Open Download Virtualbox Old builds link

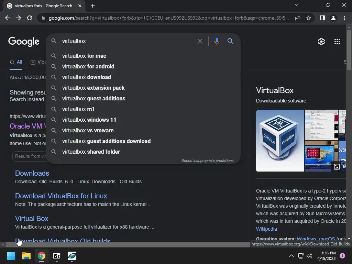(63, 240)
